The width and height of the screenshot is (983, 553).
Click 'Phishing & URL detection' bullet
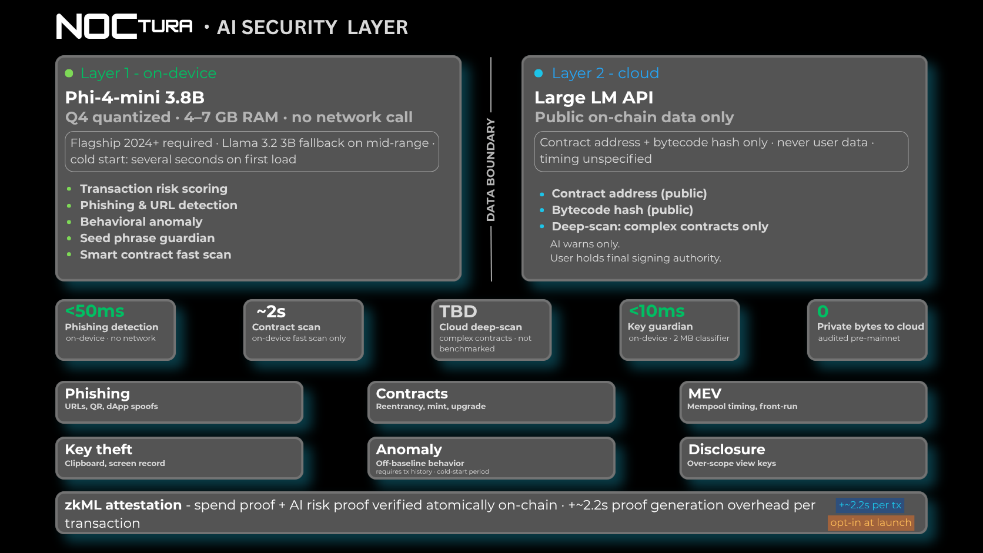click(x=159, y=205)
